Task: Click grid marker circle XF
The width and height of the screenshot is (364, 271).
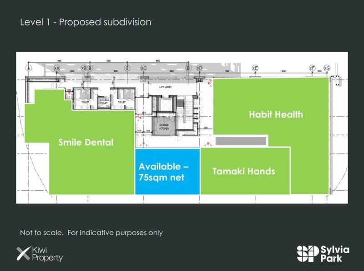Action: coord(312,68)
